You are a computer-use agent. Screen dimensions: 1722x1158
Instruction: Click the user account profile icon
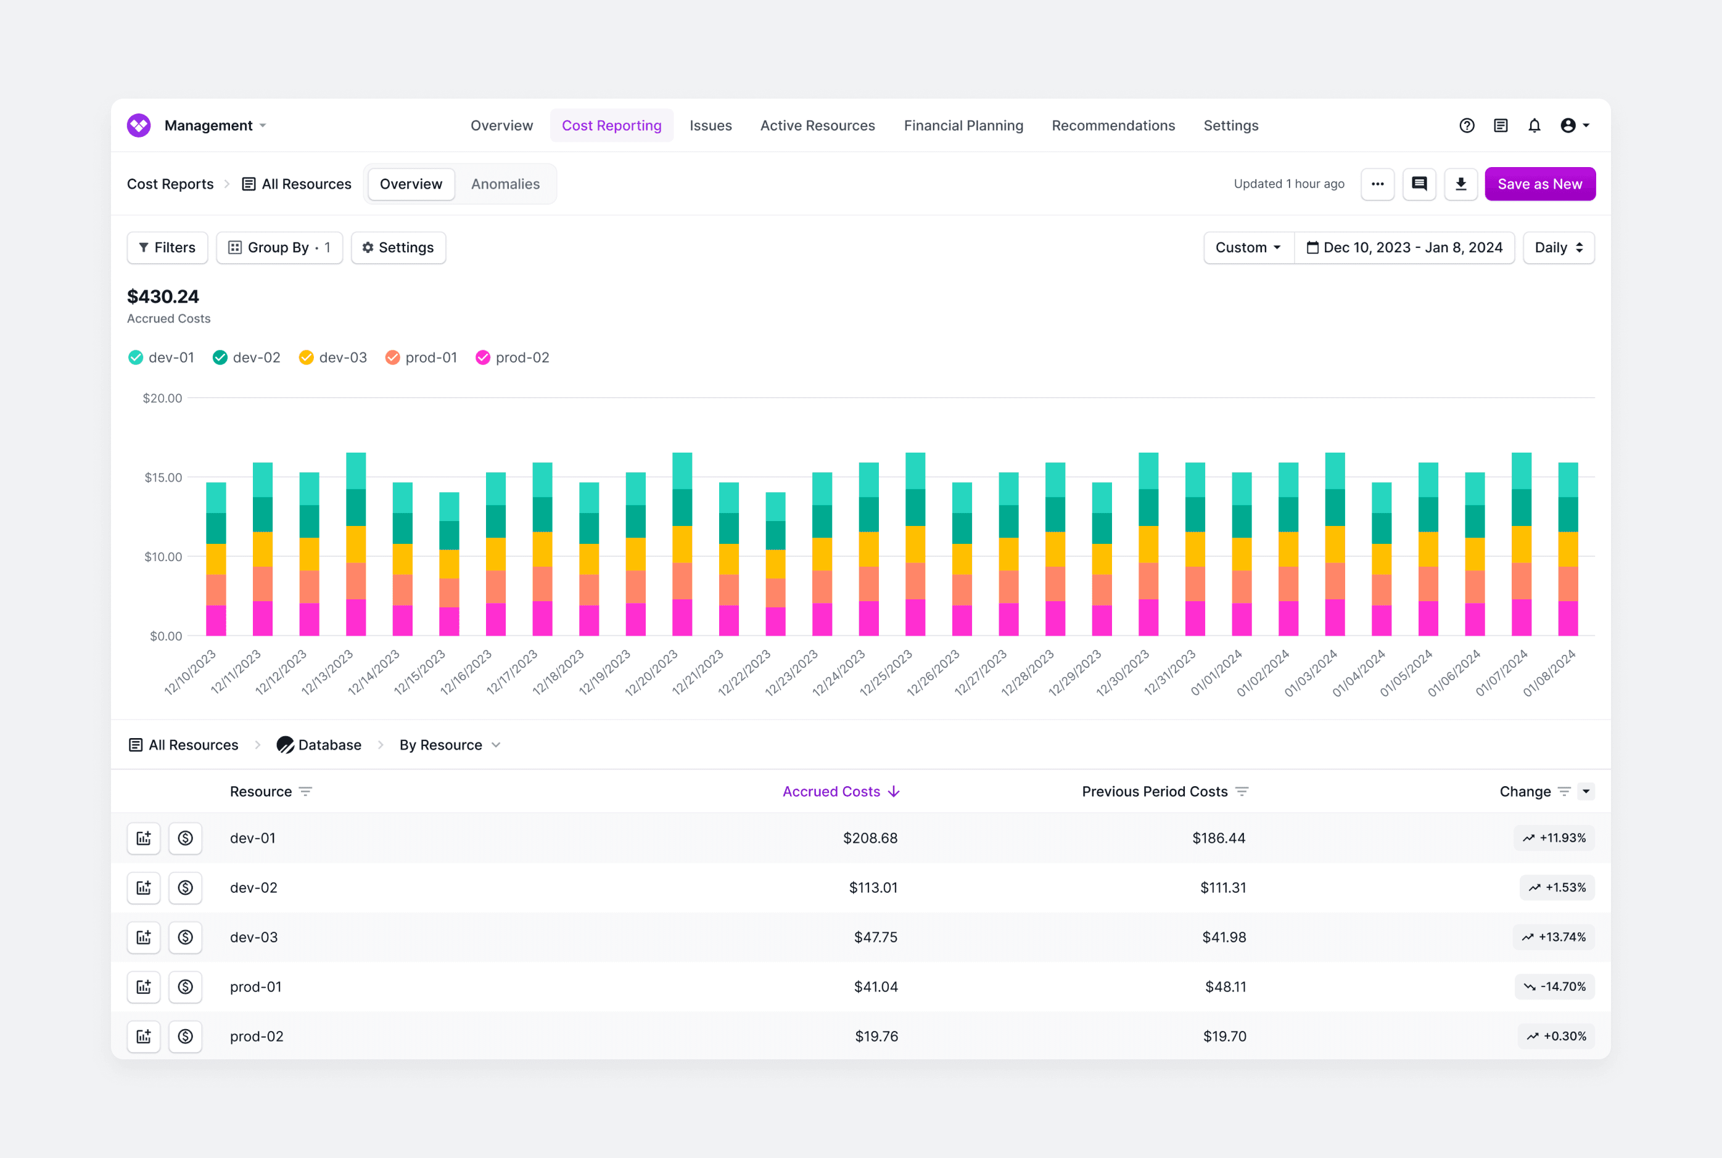click(1568, 125)
